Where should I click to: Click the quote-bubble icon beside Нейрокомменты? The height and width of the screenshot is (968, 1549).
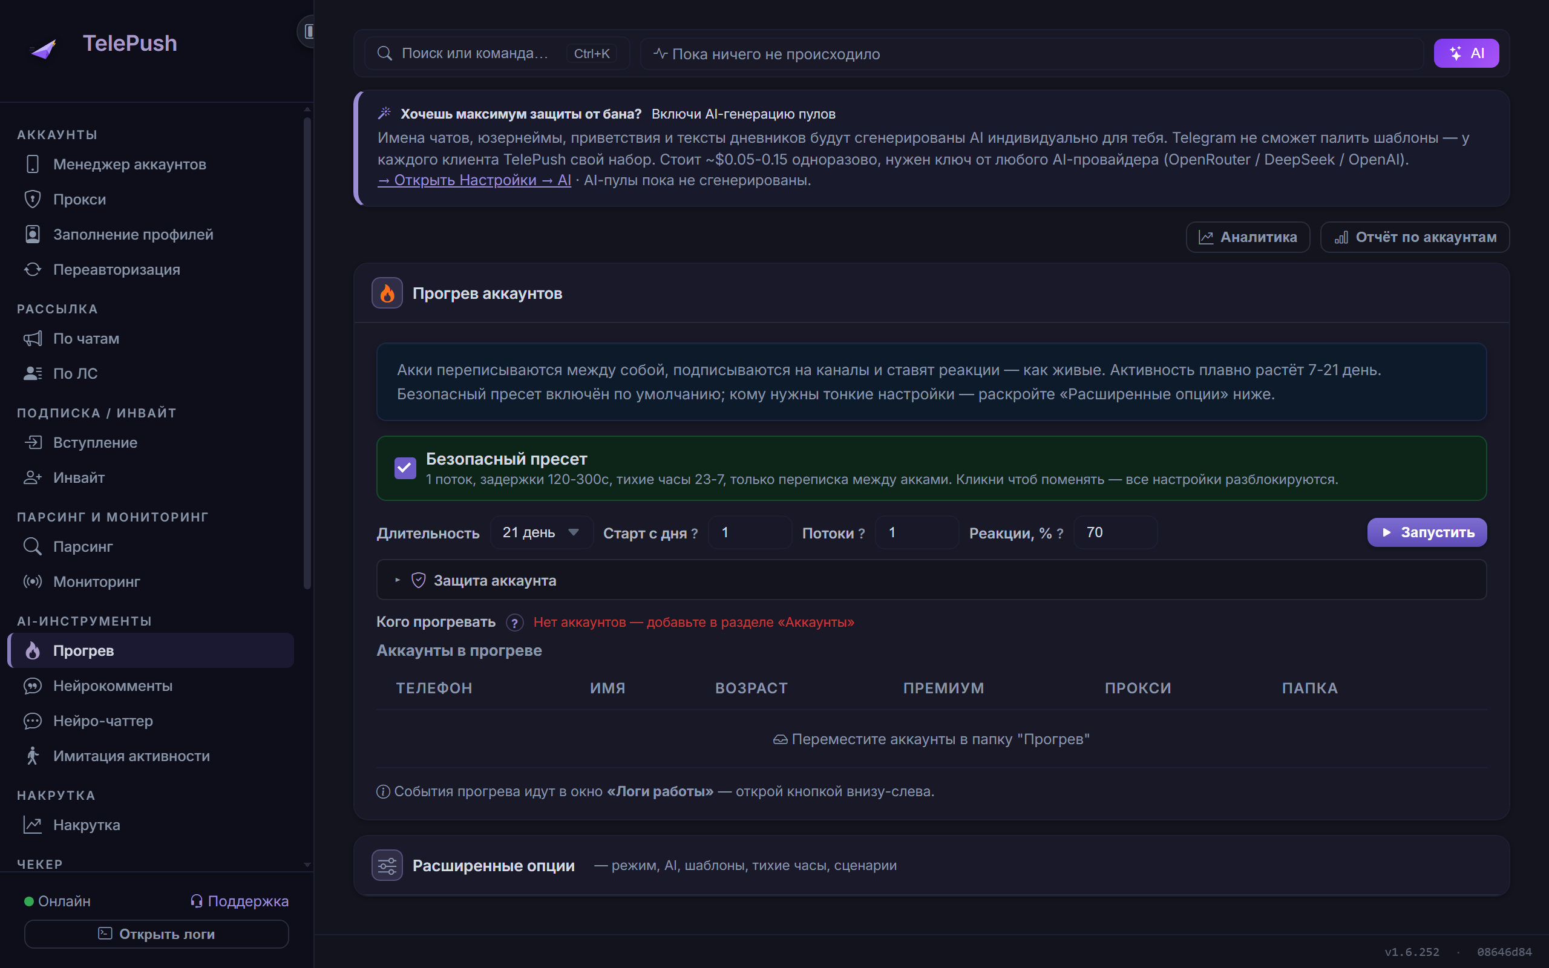click(33, 685)
